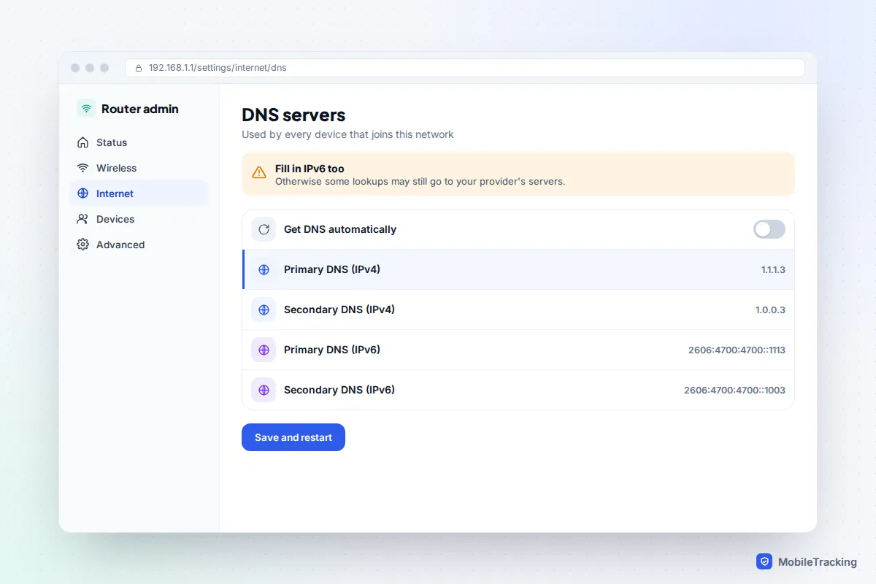Click the Router admin wifi logo icon
Image resolution: width=876 pixels, height=584 pixels.
(86, 109)
